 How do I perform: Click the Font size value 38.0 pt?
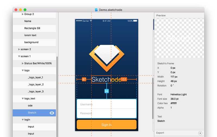(x=174, y=99)
